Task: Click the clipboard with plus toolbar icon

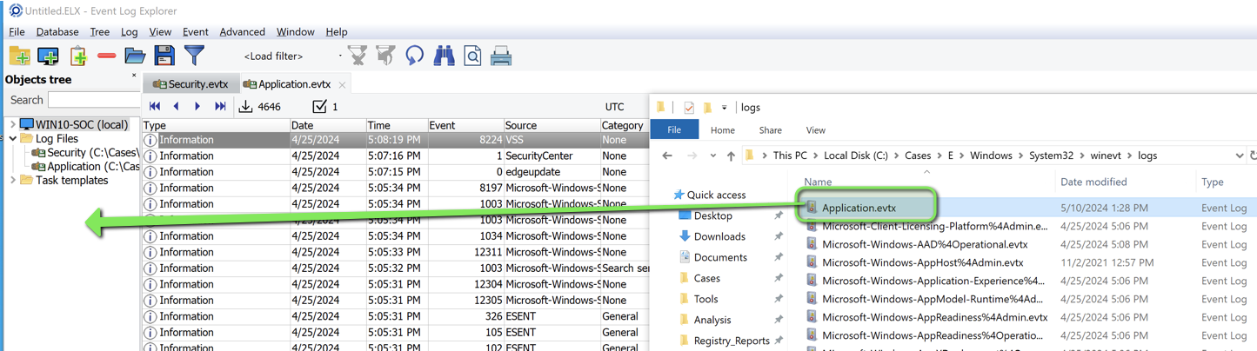Action: click(x=78, y=56)
